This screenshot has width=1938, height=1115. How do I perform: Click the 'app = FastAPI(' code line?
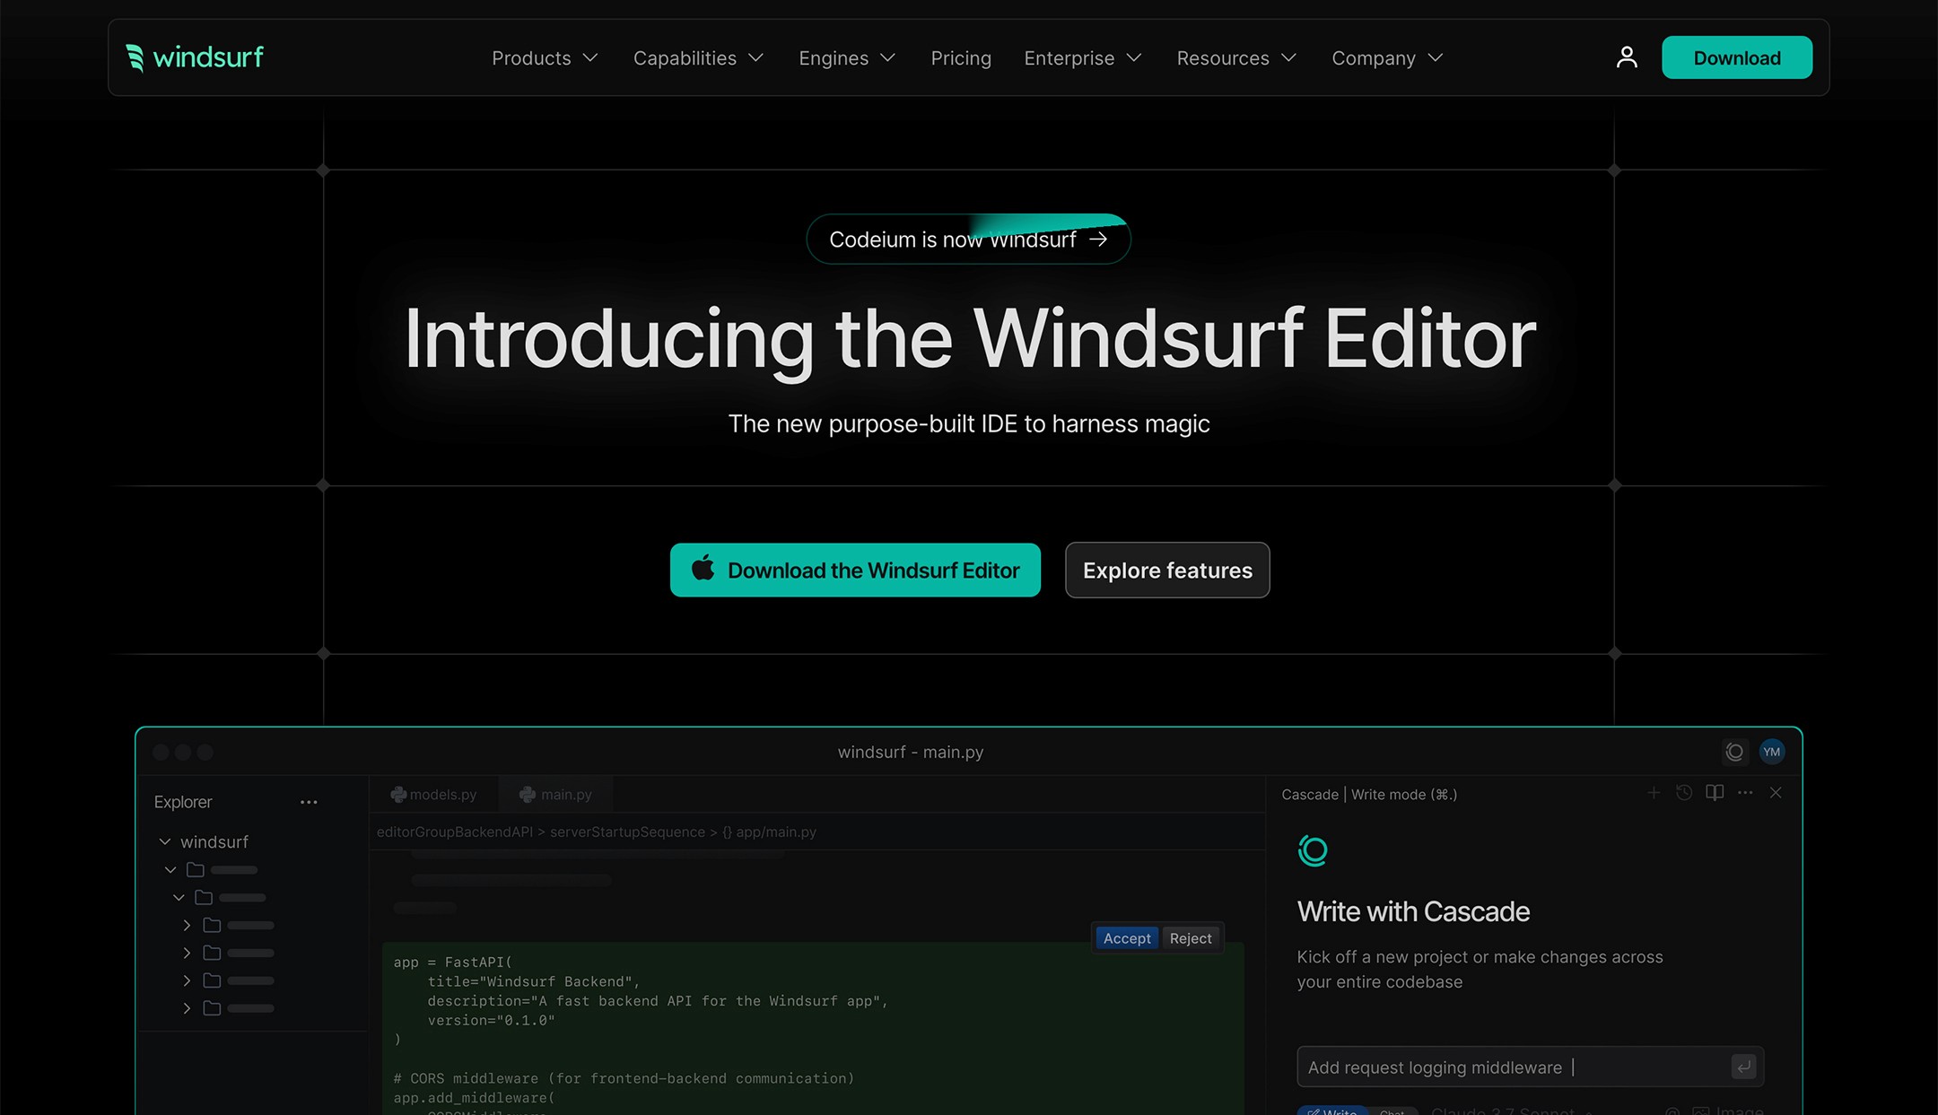[453, 962]
